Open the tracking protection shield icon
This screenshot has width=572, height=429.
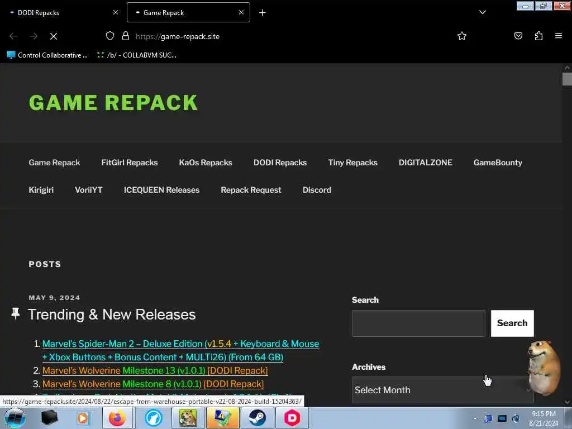tap(110, 36)
